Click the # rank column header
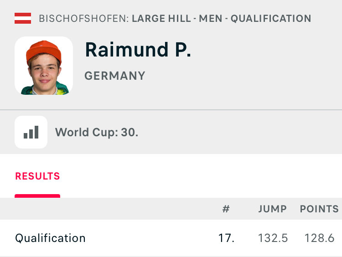This screenshot has width=342, height=257. (226, 209)
